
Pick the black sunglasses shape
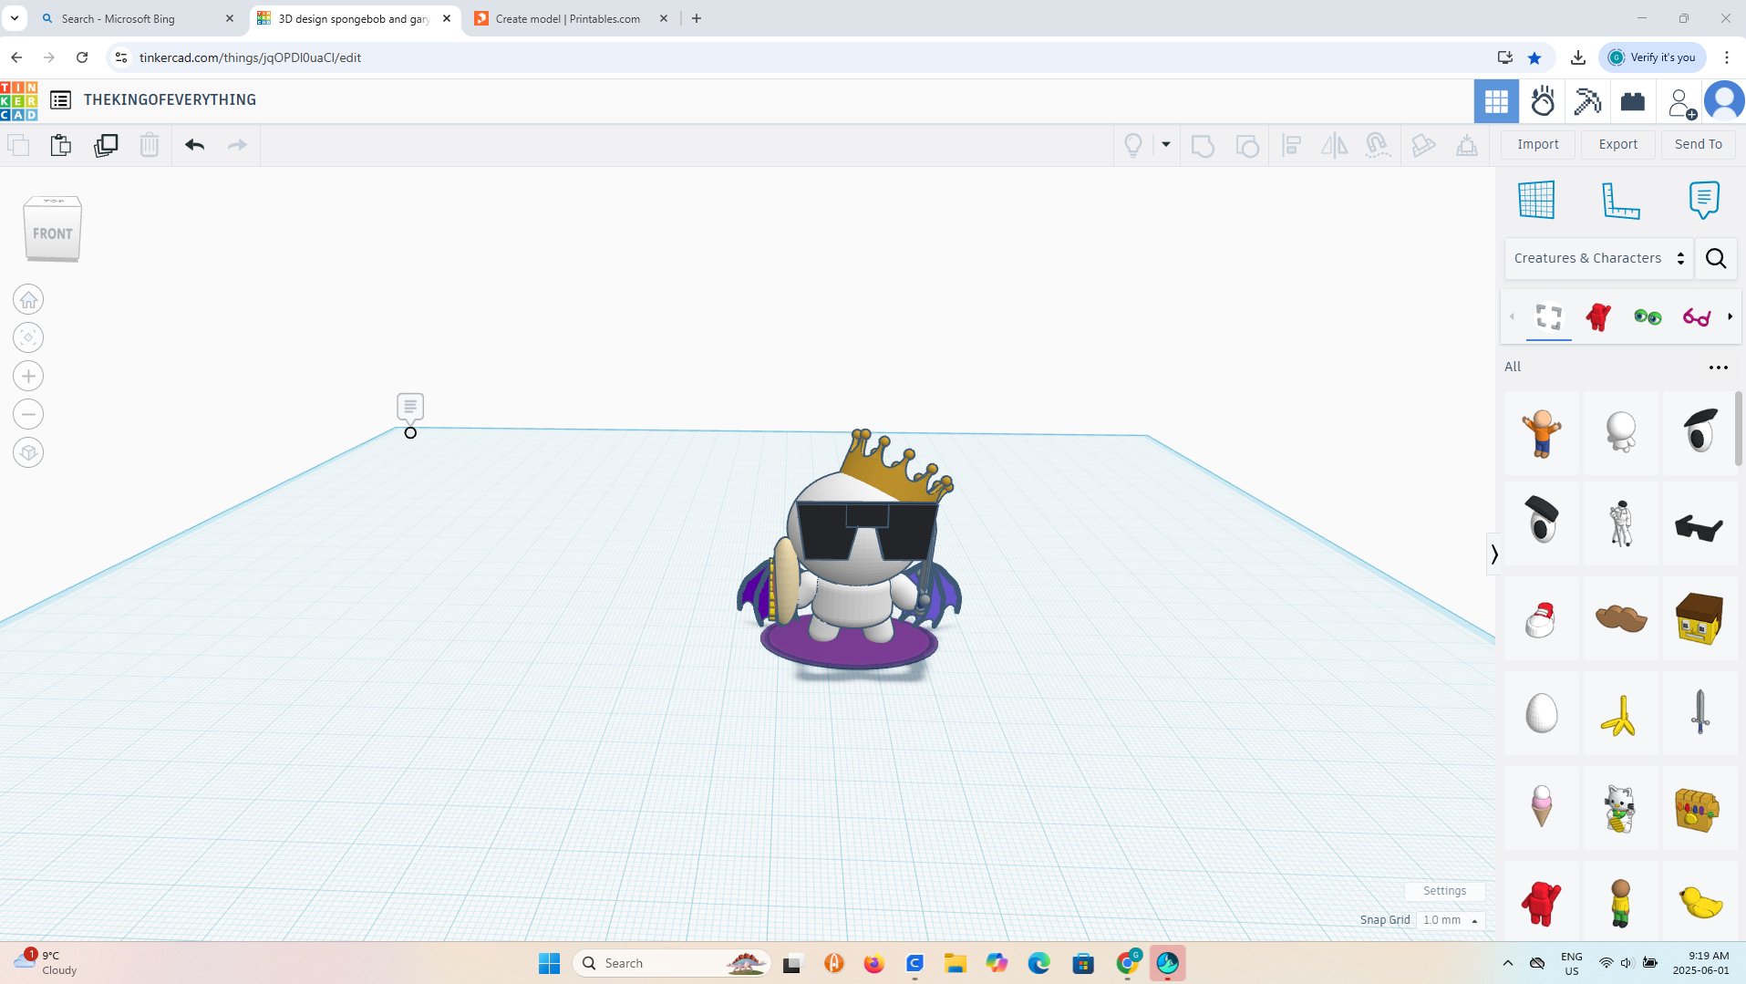click(x=1700, y=524)
